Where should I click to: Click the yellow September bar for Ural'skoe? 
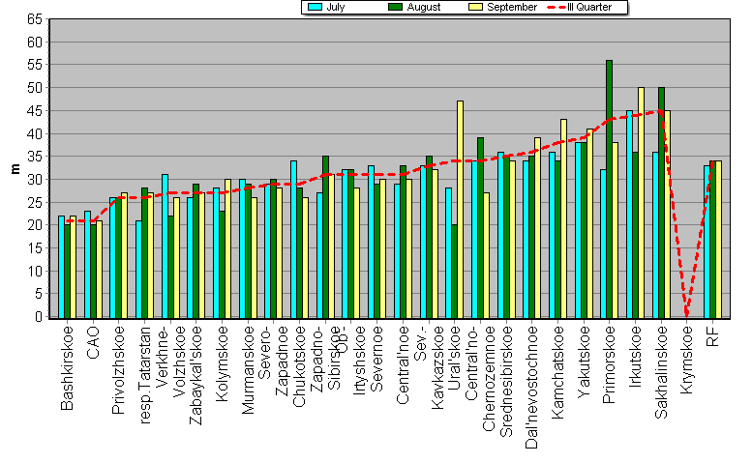460,210
